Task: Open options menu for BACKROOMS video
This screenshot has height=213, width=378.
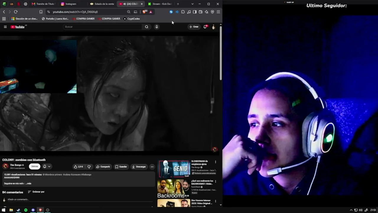Action: pos(216,181)
